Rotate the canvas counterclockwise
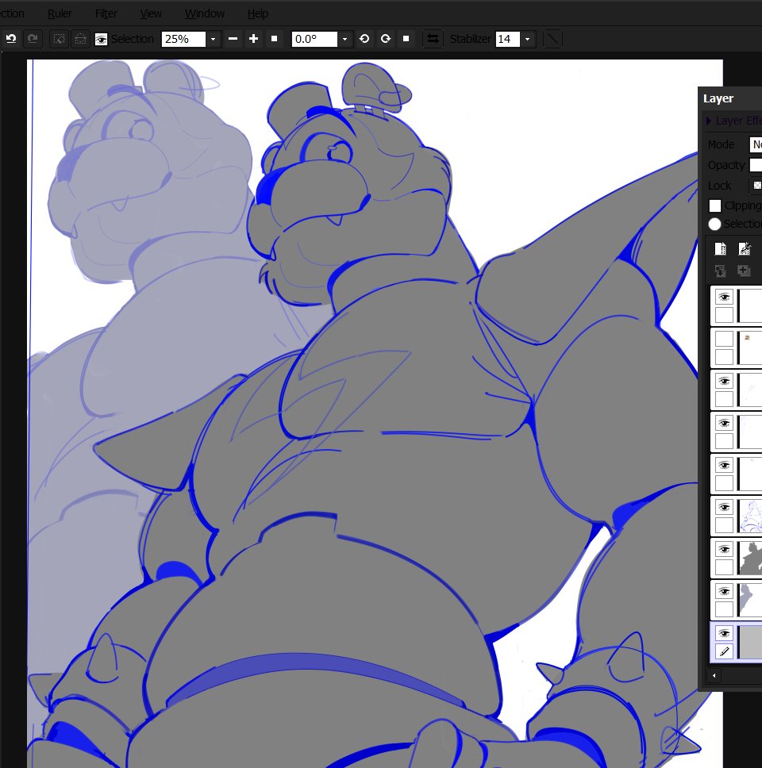The image size is (762, 768). [x=364, y=39]
